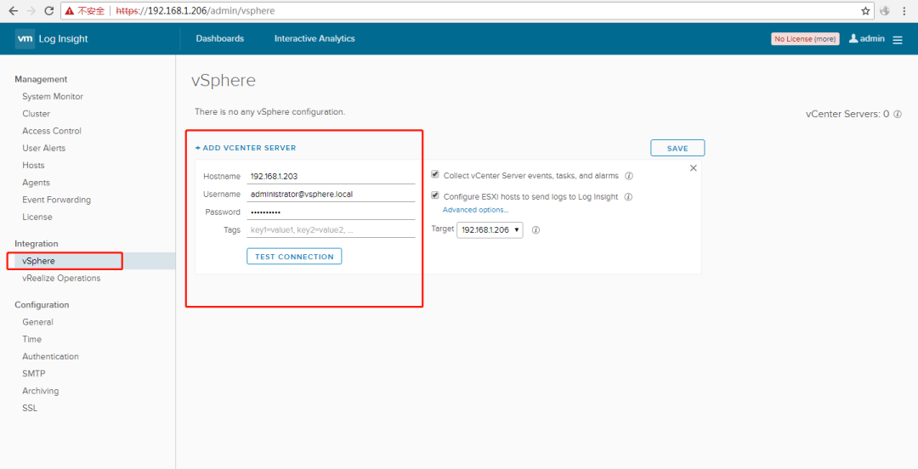Click the vSphere page title
The width and height of the screenshot is (918, 469).
coord(224,80)
